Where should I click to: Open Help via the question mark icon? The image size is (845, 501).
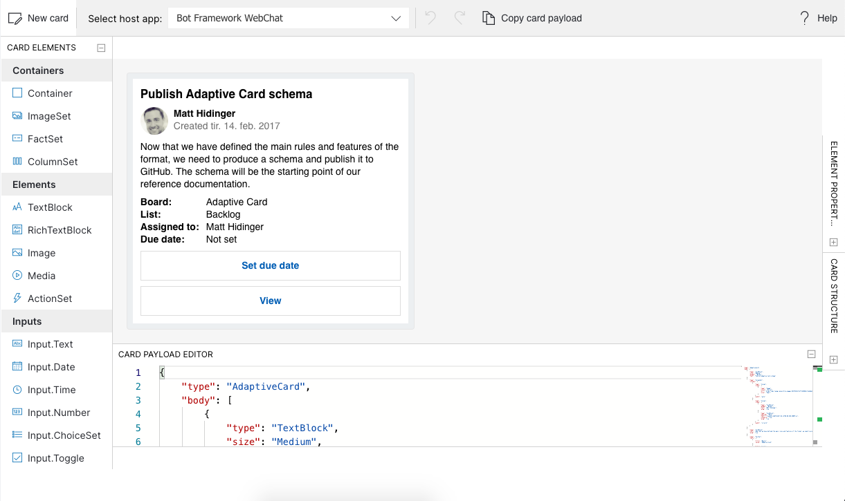804,18
